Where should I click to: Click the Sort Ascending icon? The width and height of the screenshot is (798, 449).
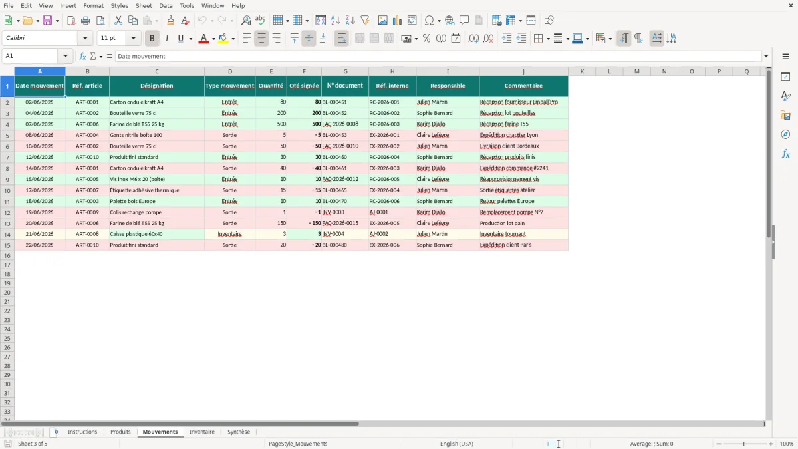336,21
